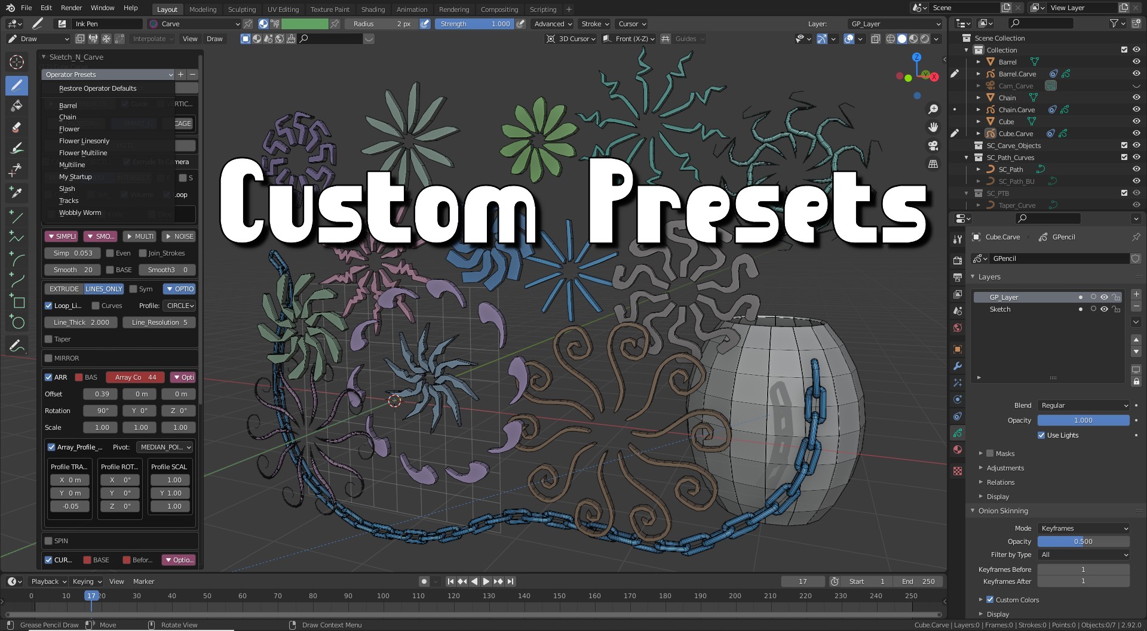The image size is (1147, 631).
Task: Click the green color swatch in header
Action: [x=305, y=24]
